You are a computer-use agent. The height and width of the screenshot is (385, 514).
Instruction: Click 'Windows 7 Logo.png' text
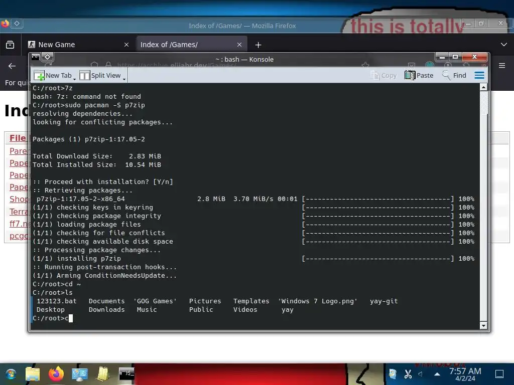(318, 301)
